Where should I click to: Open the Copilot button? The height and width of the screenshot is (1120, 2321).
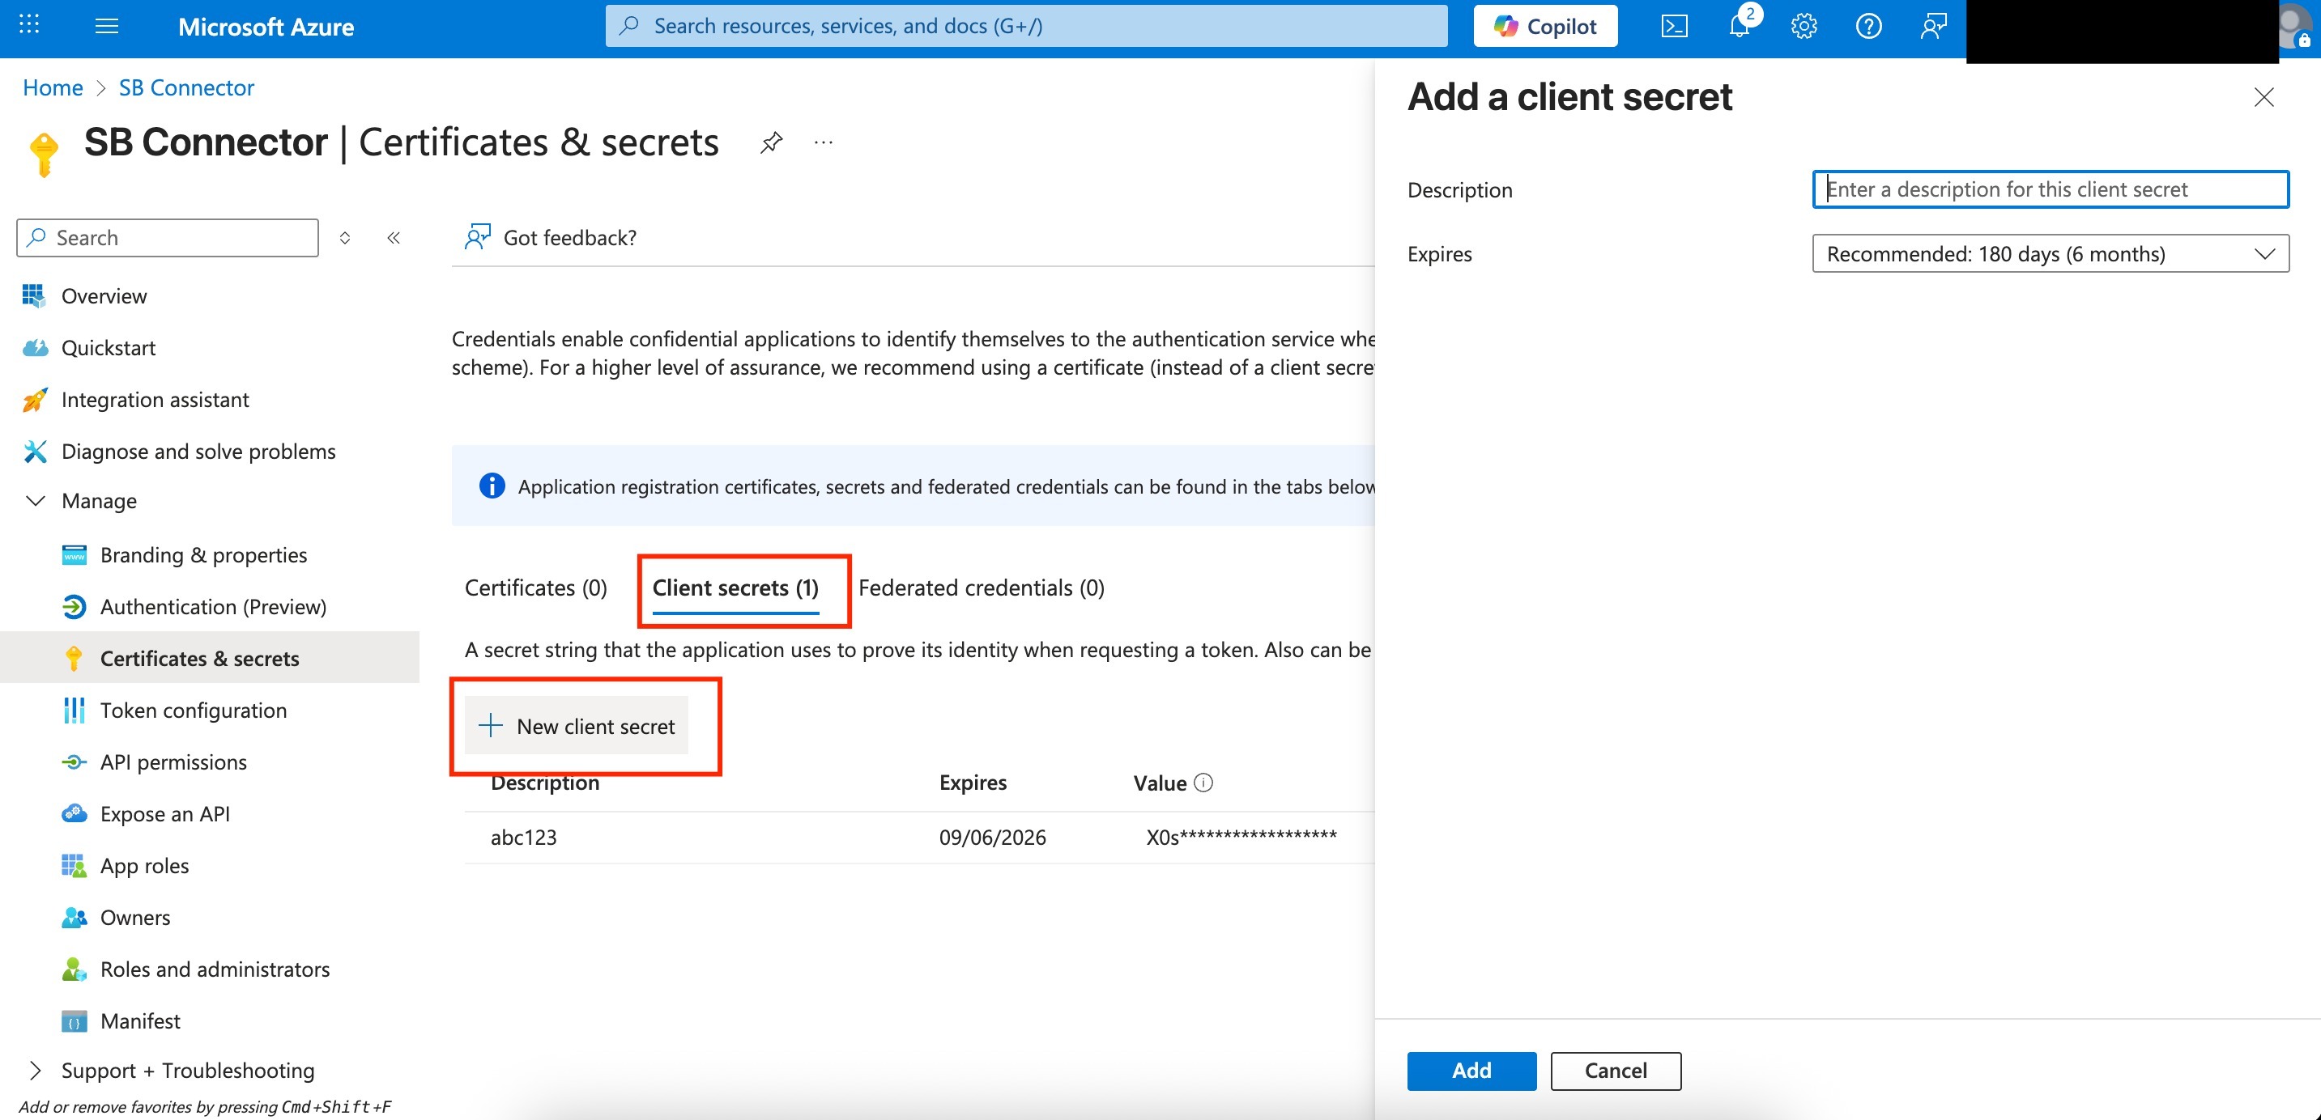pyautogui.click(x=1544, y=26)
